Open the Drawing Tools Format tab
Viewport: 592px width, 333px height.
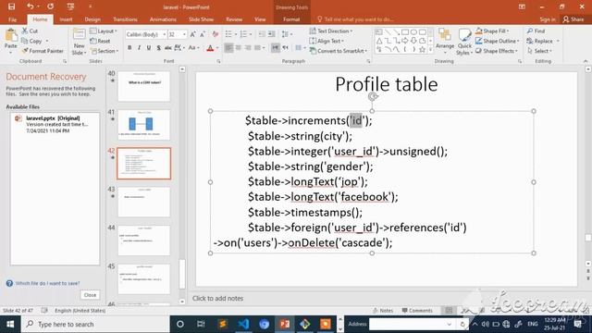(291, 19)
